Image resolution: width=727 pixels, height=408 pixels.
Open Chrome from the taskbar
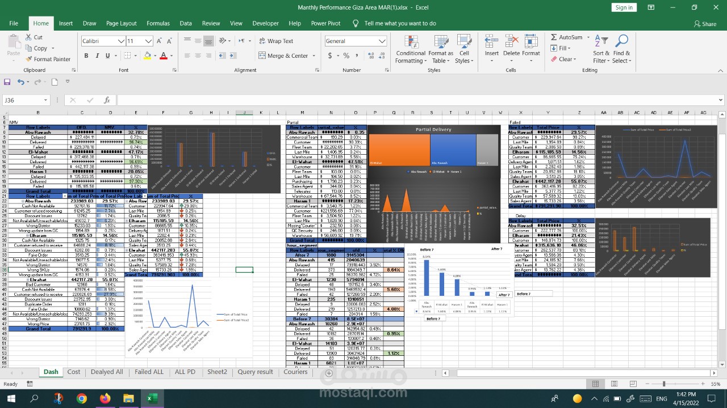point(81,398)
